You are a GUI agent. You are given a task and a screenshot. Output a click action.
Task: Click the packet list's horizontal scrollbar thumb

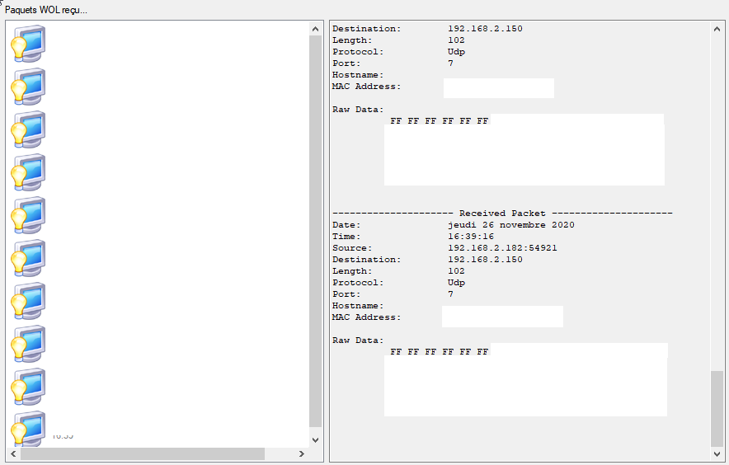[x=143, y=453]
